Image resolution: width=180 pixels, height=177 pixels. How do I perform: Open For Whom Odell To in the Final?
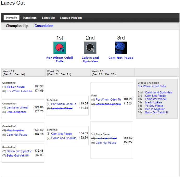coord(108,99)
